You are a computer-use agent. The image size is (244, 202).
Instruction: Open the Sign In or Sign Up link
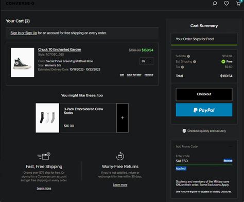(24, 33)
